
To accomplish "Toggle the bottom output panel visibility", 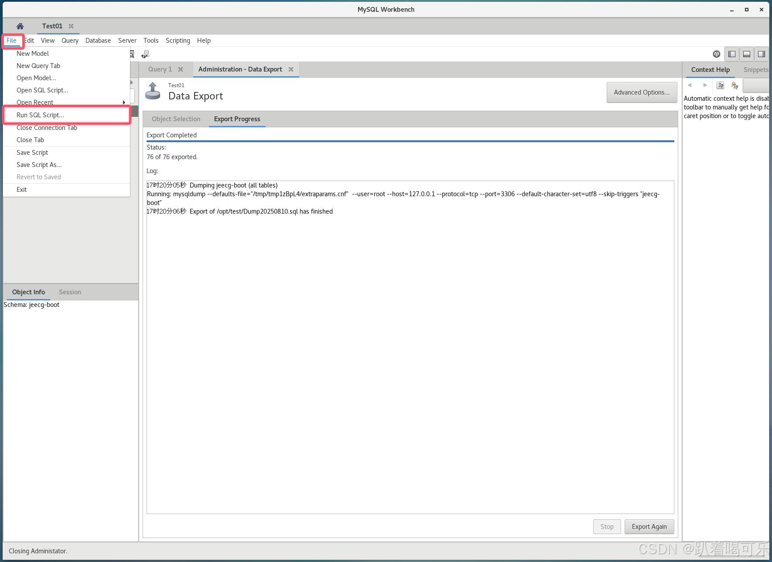I will tap(747, 54).
